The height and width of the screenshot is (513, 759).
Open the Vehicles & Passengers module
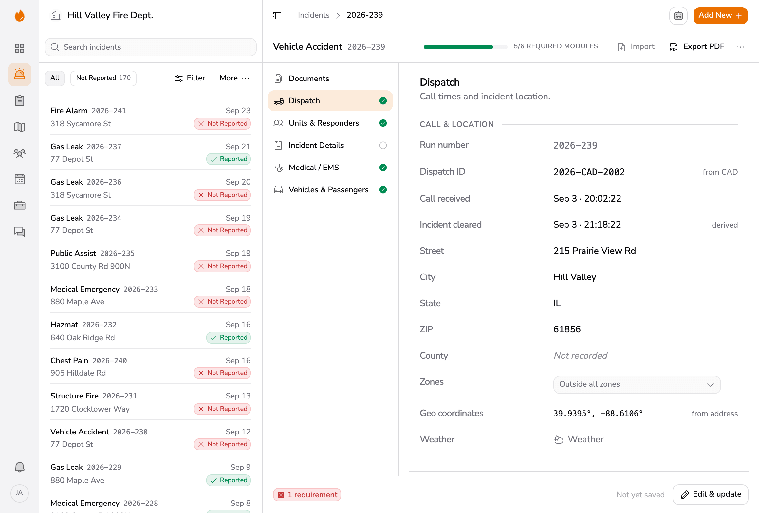click(330, 190)
